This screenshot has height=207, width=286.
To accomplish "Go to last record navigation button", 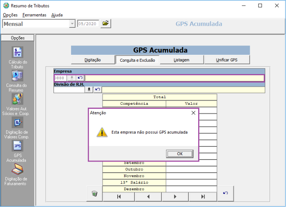I will click(x=203, y=197).
